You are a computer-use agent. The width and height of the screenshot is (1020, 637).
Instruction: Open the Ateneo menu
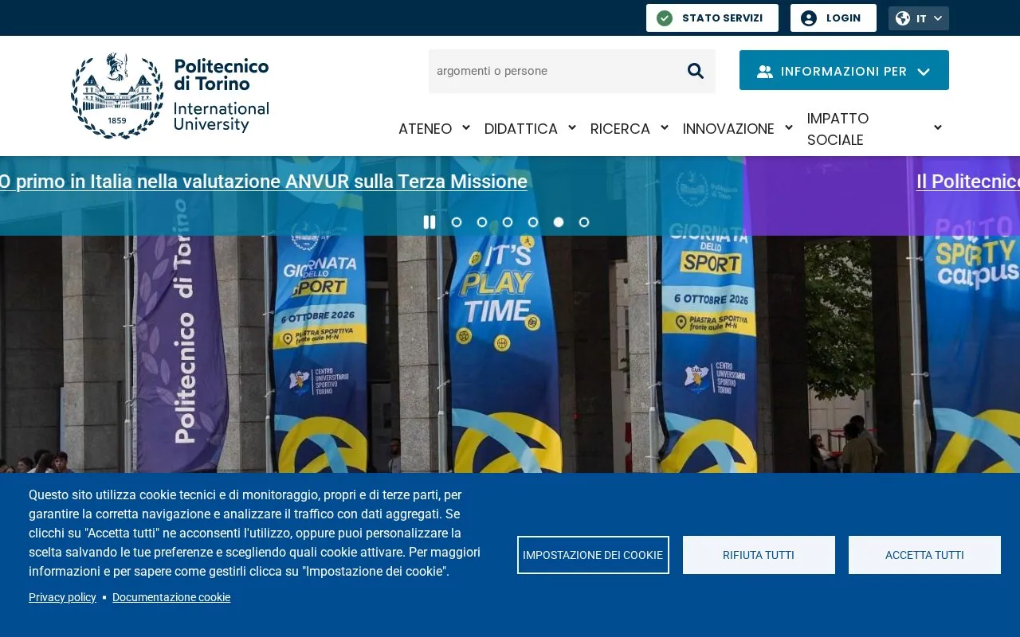click(x=425, y=129)
